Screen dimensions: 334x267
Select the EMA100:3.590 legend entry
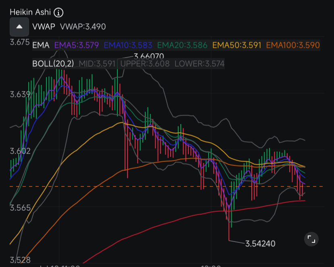(293, 45)
